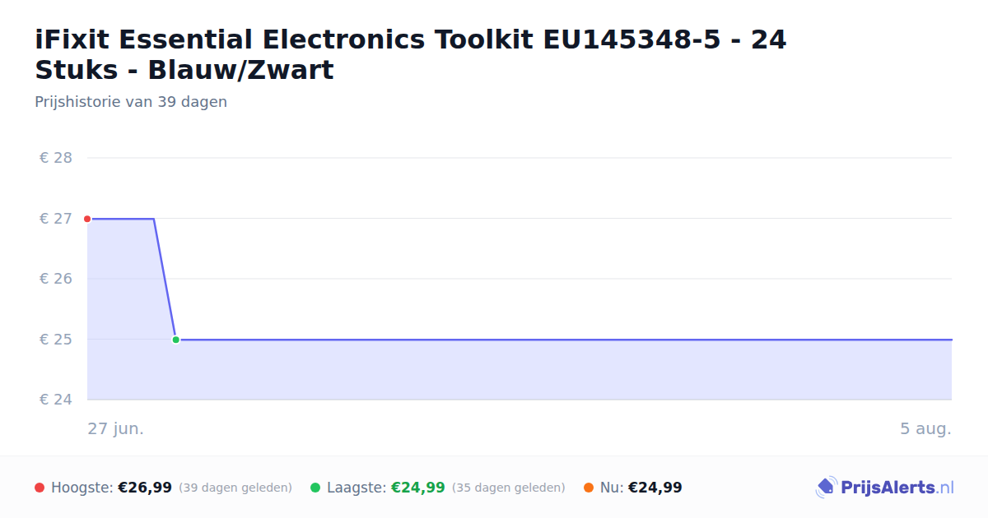Click the current price after Nu

coord(655,488)
